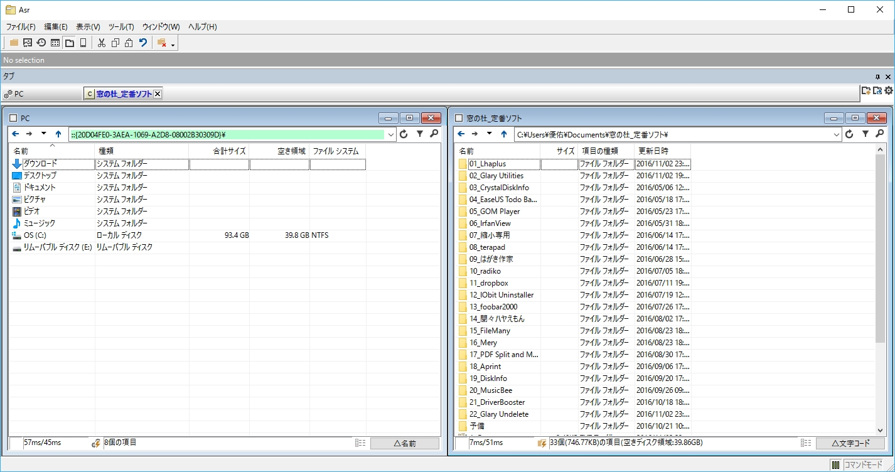The width and height of the screenshot is (895, 472).
Task: Click the address field showing C:¥Users path
Action: point(672,134)
